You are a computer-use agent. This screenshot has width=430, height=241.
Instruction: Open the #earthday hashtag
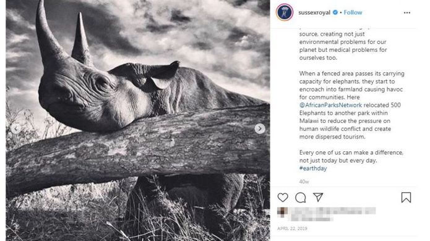(313, 169)
